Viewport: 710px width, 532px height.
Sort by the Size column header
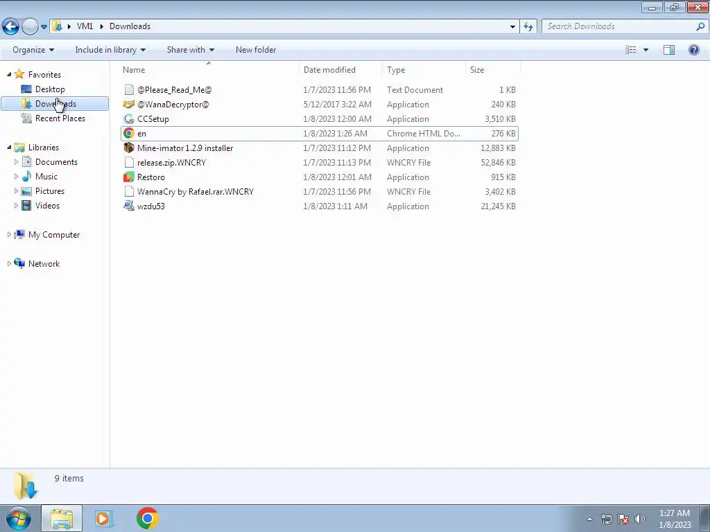[477, 70]
